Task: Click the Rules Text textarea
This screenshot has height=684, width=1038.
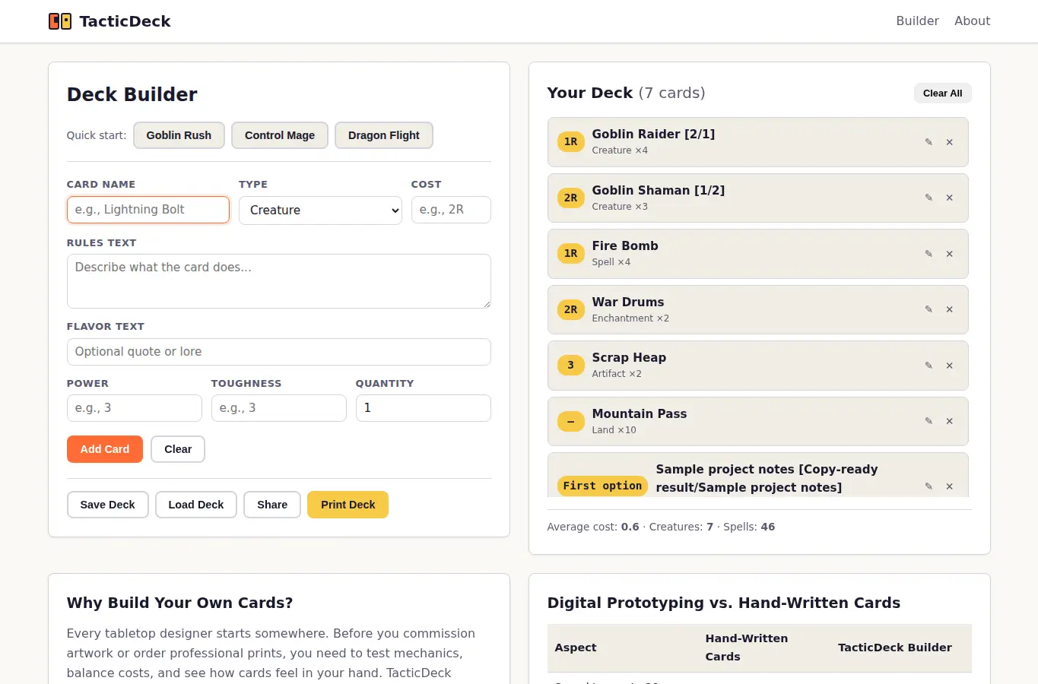Action: (279, 281)
